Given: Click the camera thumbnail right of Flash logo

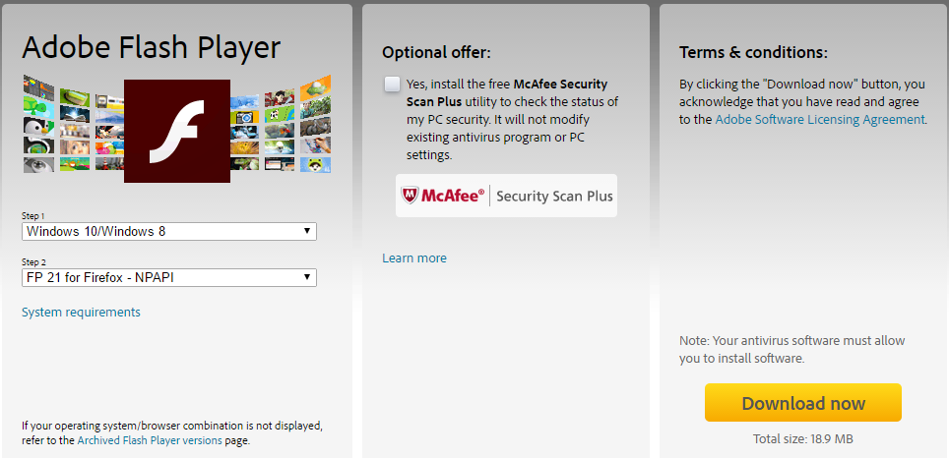Looking at the screenshot, I should (244, 119).
